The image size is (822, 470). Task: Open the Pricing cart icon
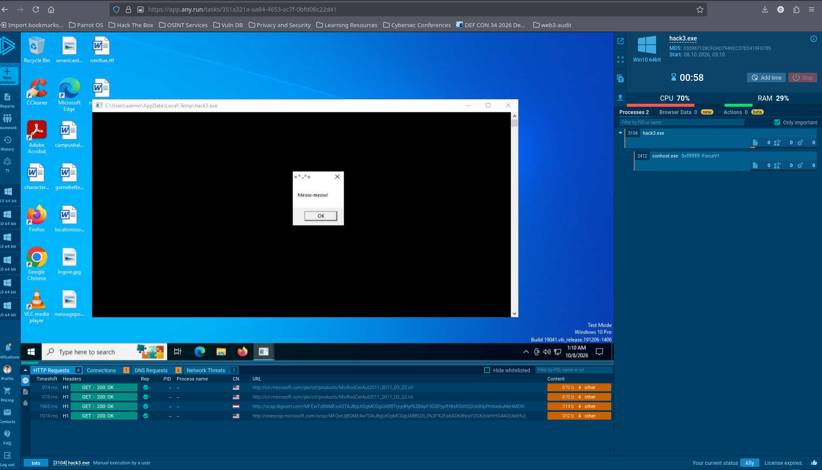pyautogui.click(x=7, y=391)
